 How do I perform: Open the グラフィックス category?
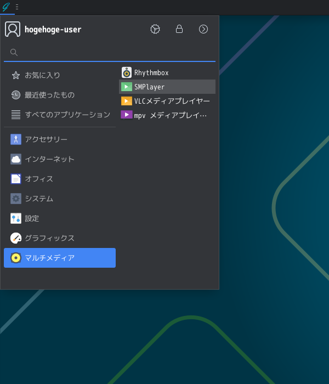coord(60,238)
